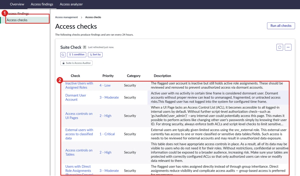
Task: Switch to the Overview tab
Action: (x=17, y=4)
